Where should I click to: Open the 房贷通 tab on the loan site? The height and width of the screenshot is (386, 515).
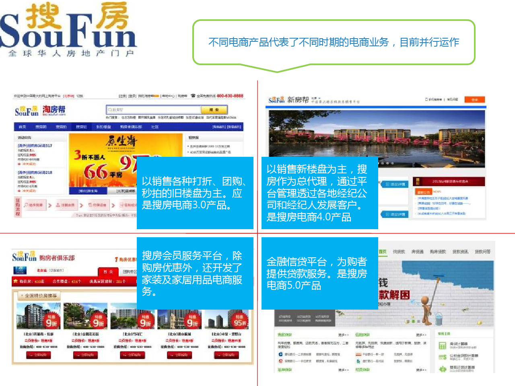417,252
